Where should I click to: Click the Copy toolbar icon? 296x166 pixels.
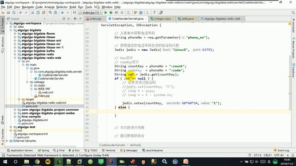[x=38, y=12]
